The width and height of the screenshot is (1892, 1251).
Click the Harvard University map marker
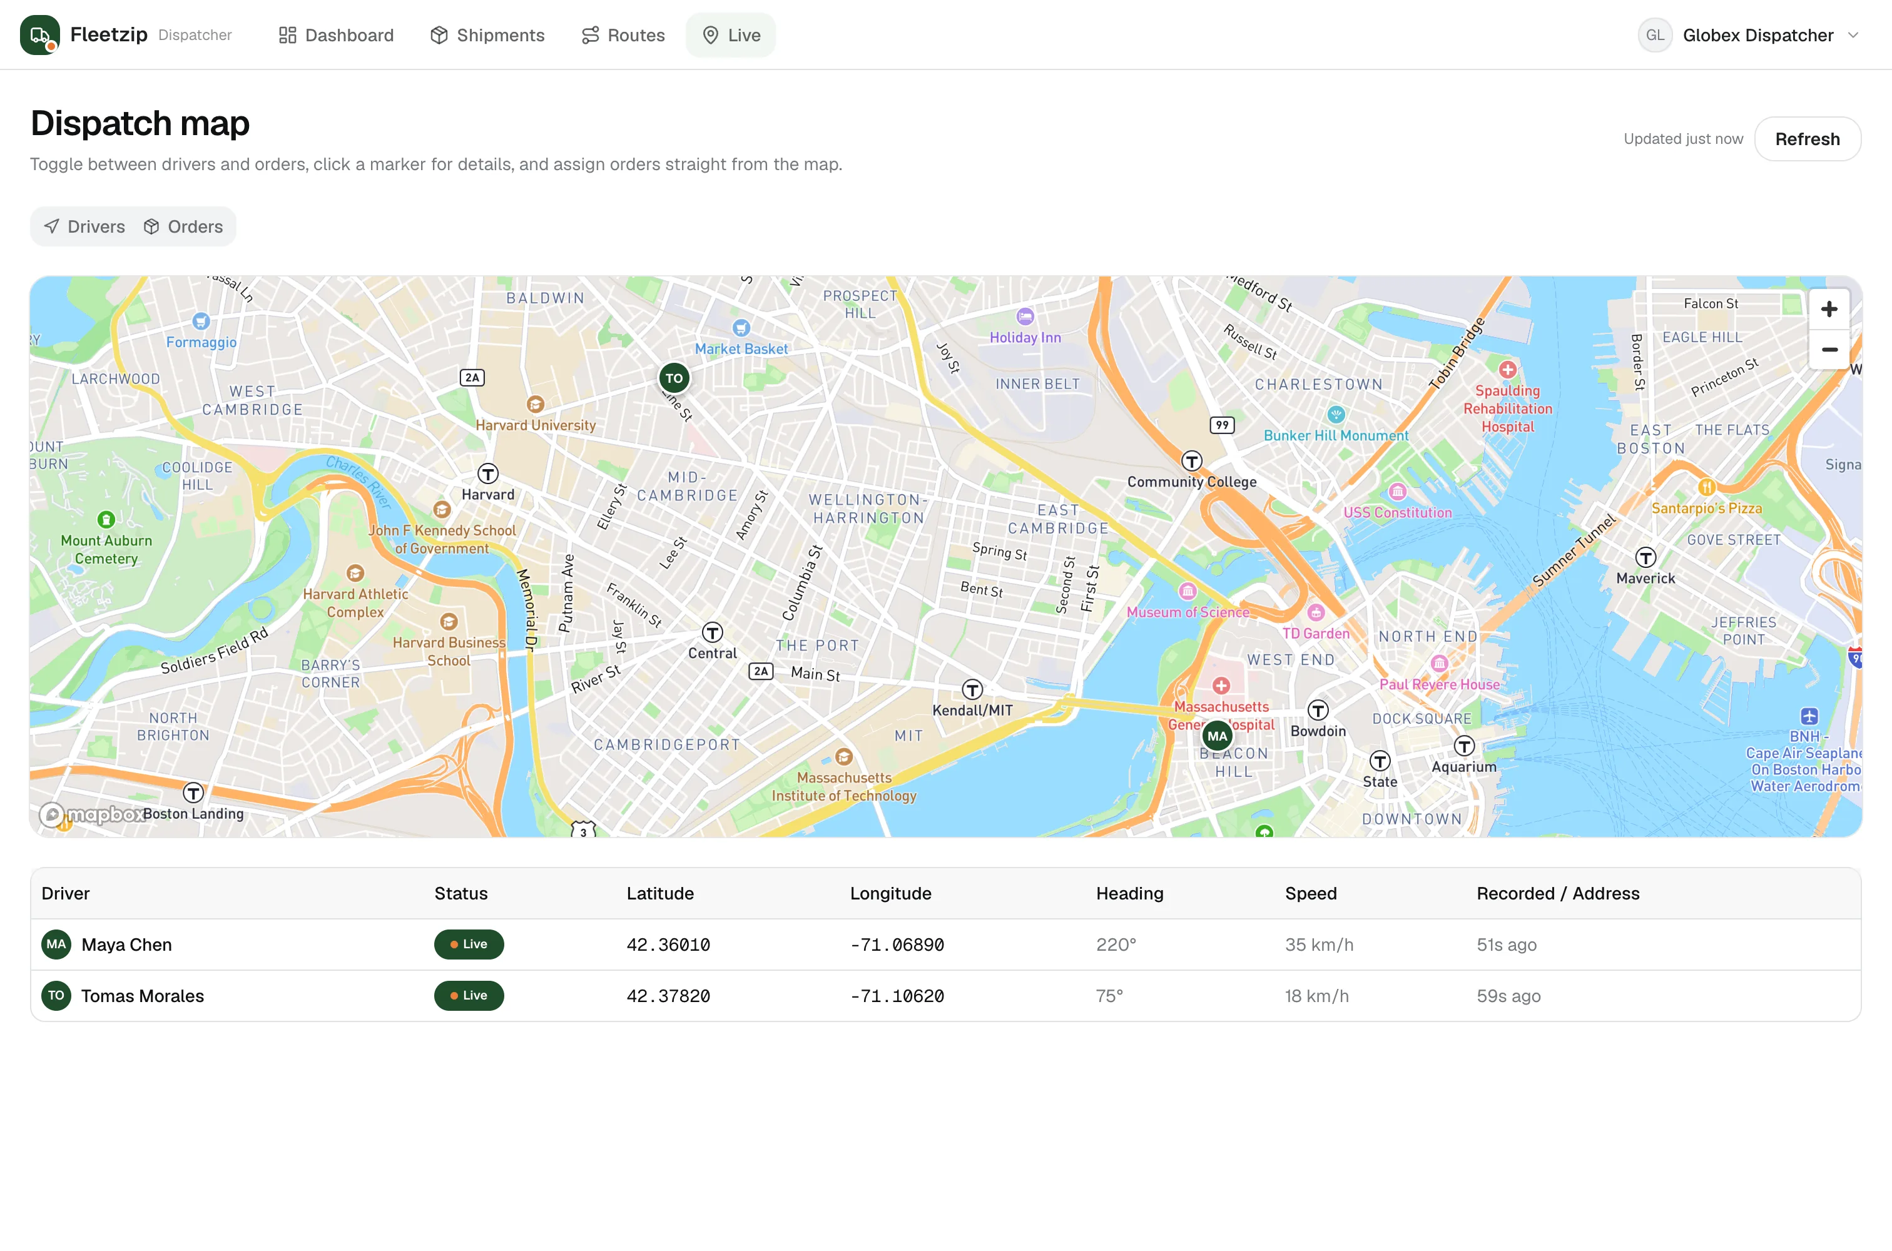tap(536, 405)
